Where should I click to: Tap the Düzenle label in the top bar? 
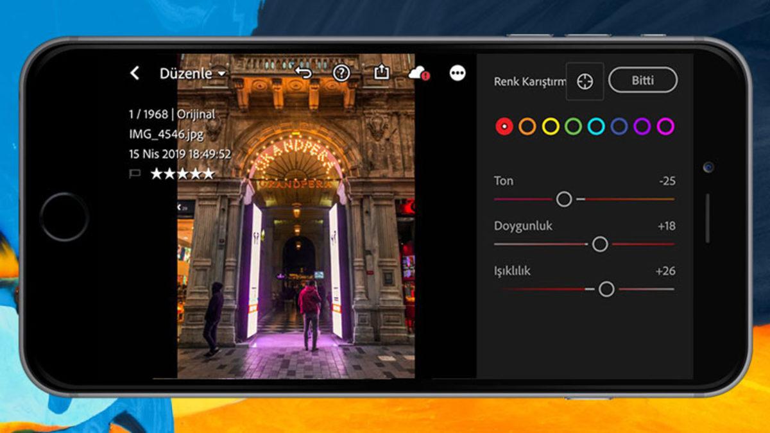click(185, 73)
